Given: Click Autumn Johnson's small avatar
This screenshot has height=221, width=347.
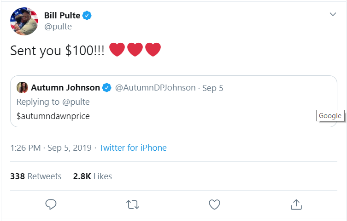Looking at the screenshot, I should [x=22, y=87].
